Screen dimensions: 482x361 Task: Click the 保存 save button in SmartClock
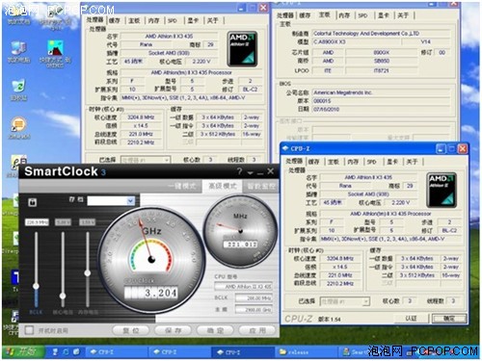pos(173,330)
